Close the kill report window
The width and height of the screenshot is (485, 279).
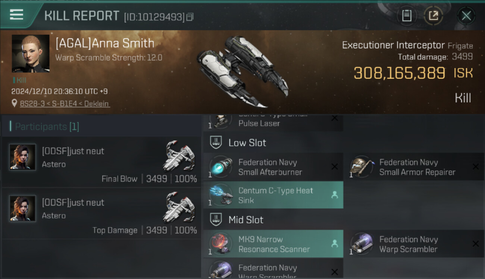pos(466,16)
